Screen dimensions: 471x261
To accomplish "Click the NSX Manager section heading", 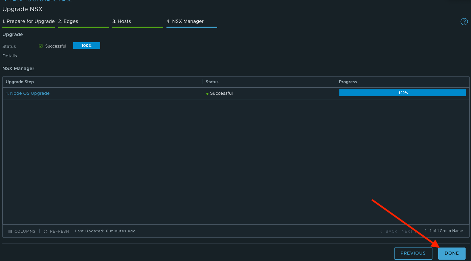I will (18, 68).
